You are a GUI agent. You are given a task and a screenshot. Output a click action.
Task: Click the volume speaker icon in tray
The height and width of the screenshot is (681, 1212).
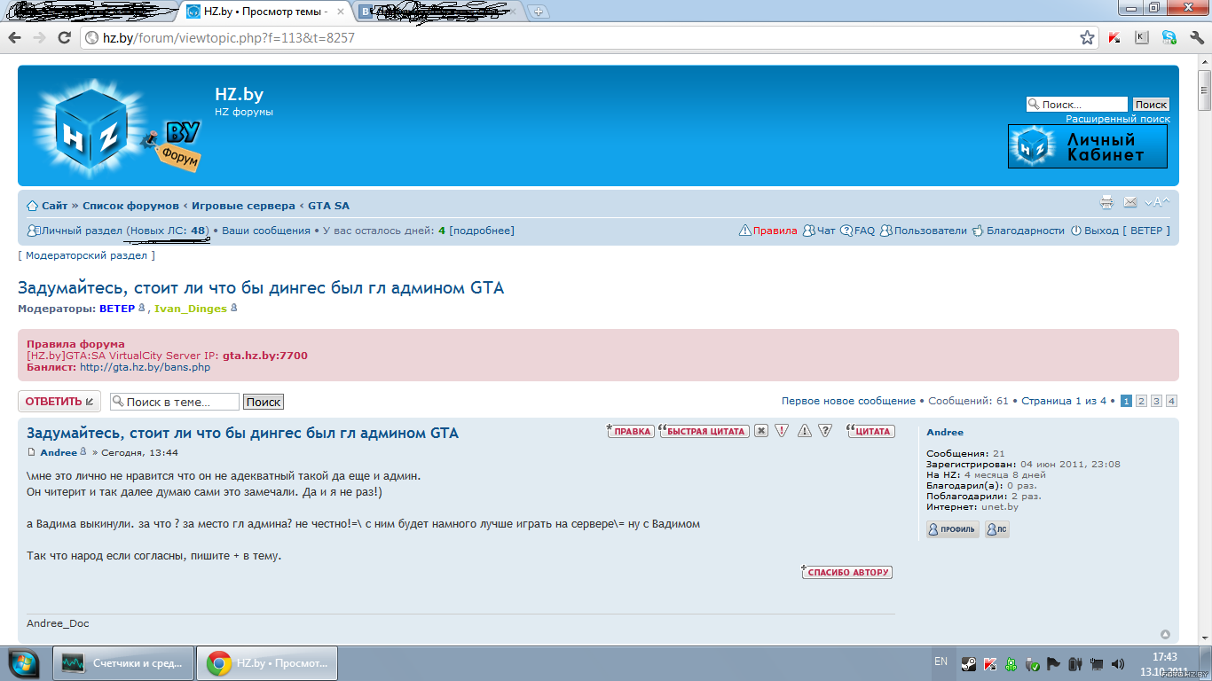tap(1118, 663)
